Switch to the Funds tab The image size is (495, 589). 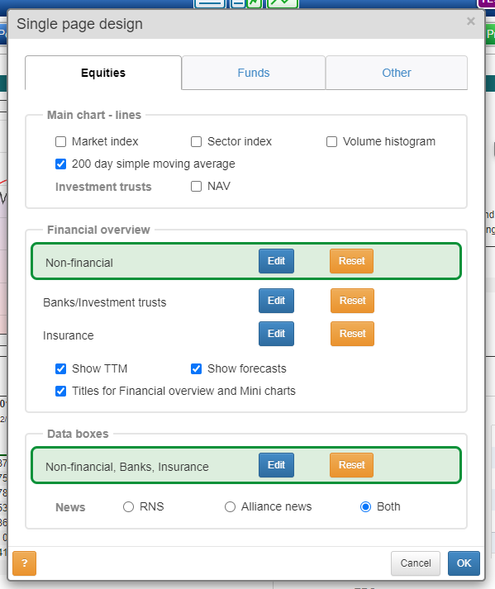(x=254, y=73)
